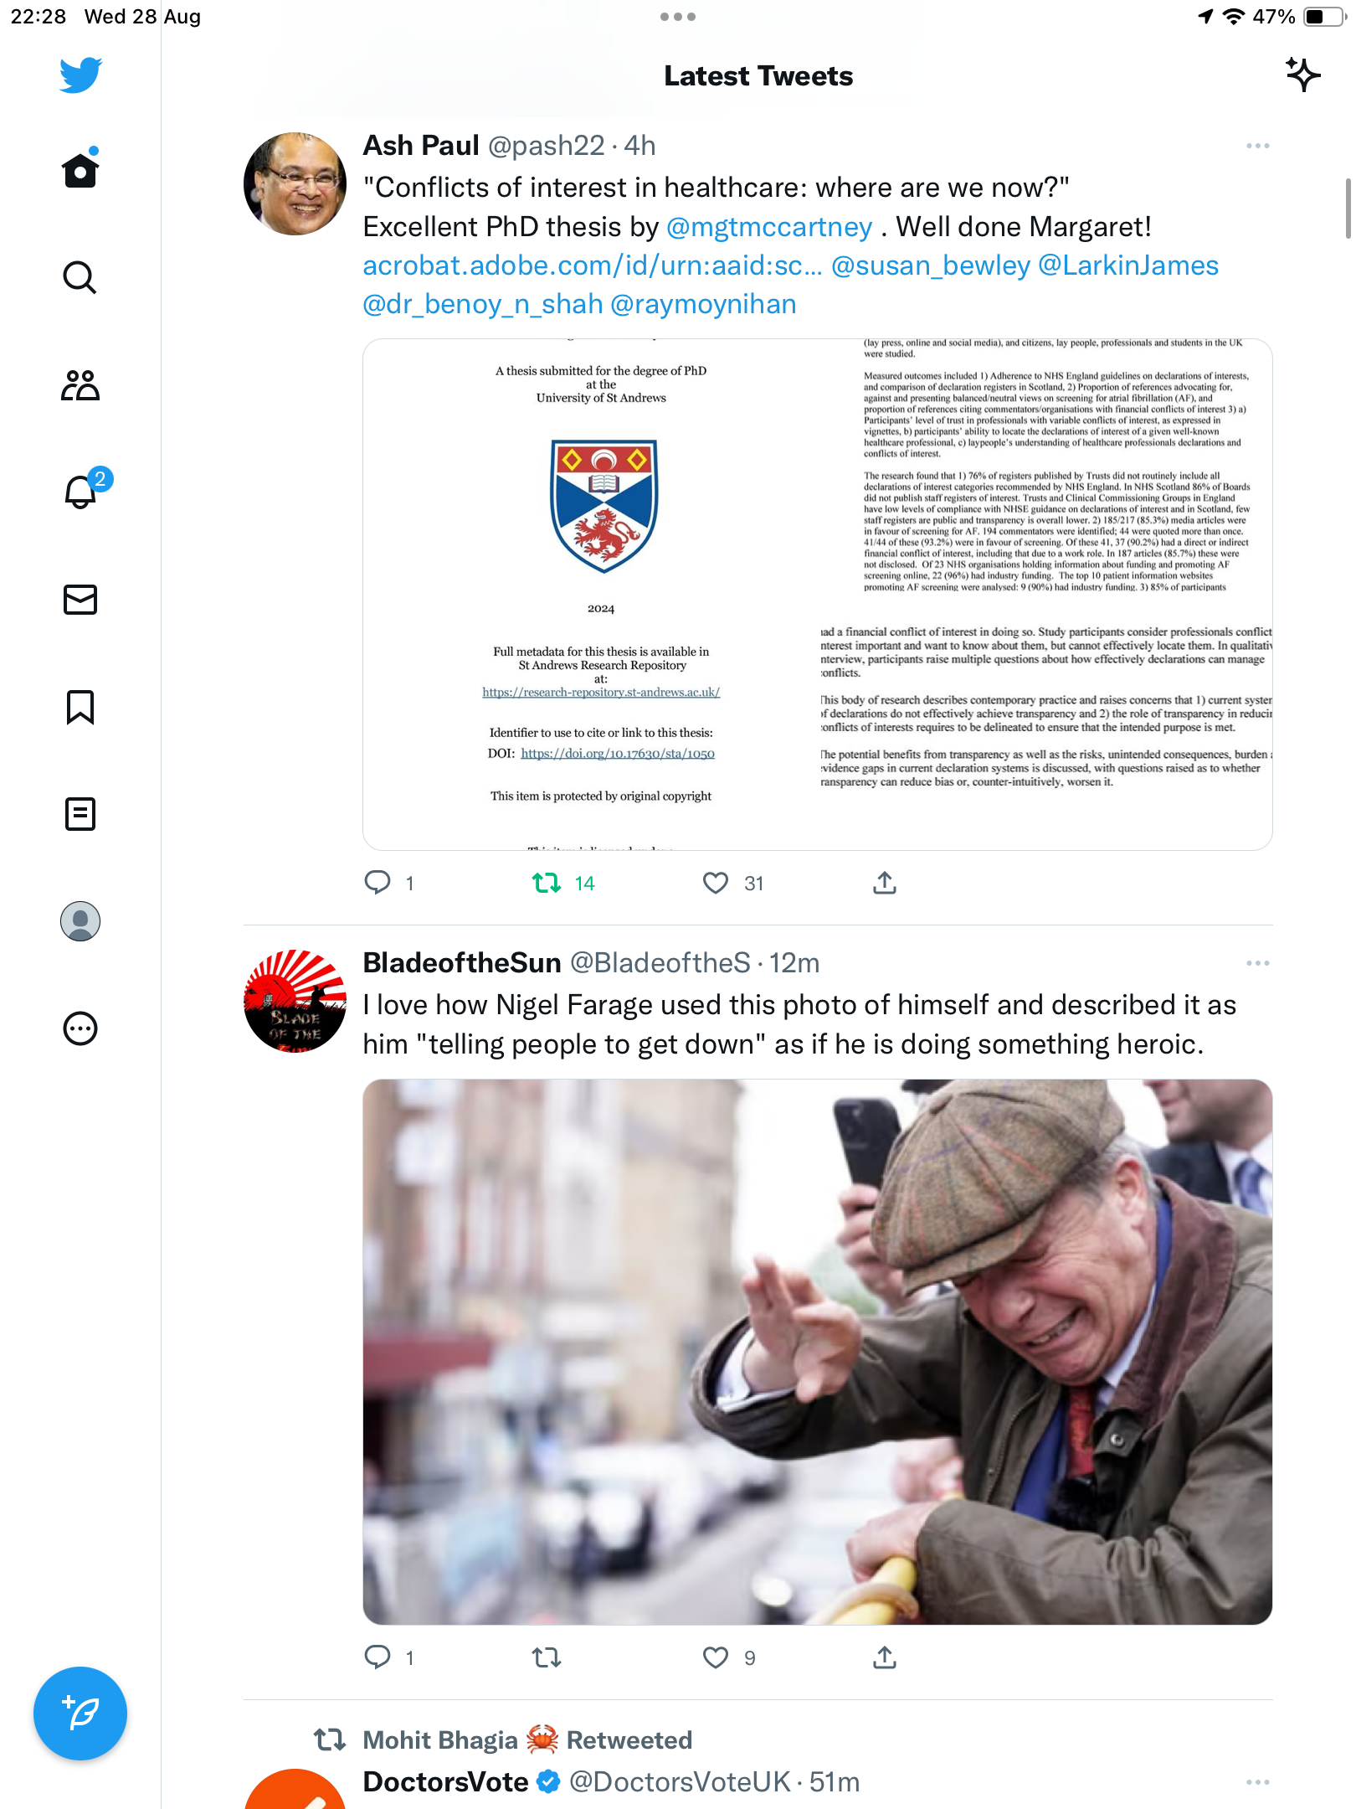The height and width of the screenshot is (1809, 1356).
Task: Open the @mgtmccartney mention link
Action: [x=769, y=227]
